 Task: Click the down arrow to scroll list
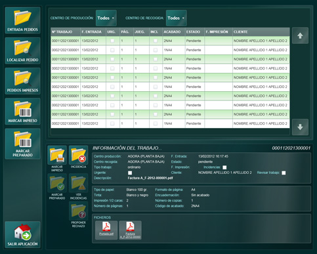300,127
